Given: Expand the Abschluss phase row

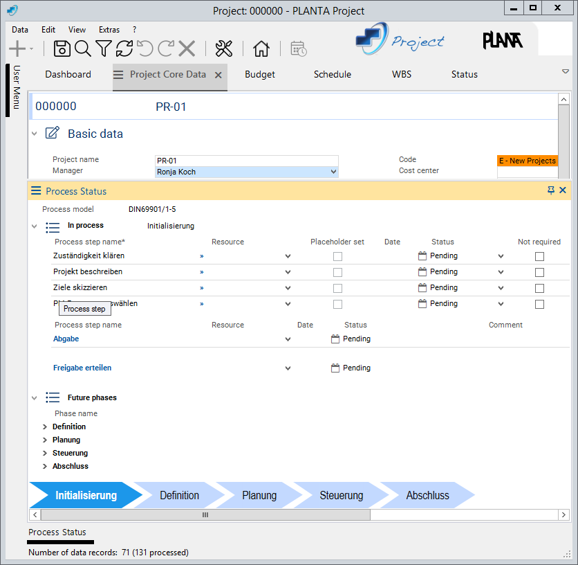Looking at the screenshot, I should tap(45, 466).
